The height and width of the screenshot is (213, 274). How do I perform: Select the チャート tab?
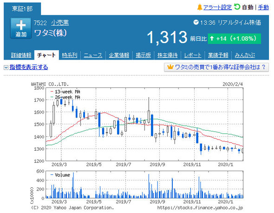[46, 55]
